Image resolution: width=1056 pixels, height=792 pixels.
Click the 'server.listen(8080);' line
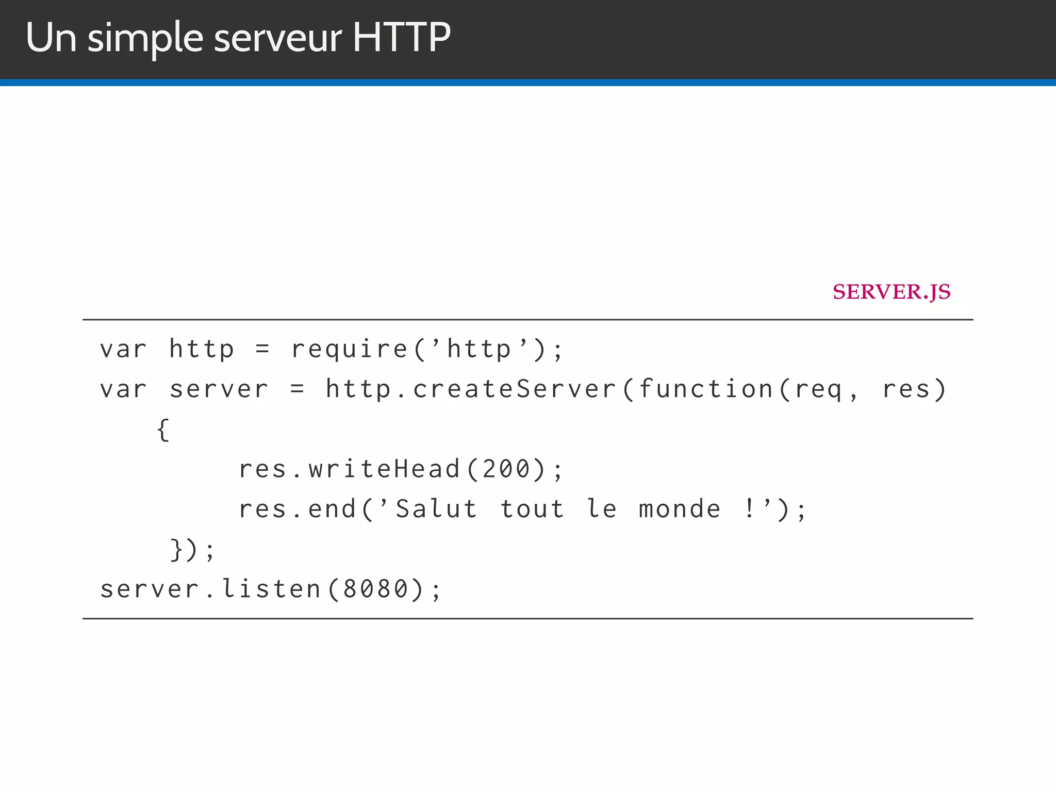coord(271,589)
